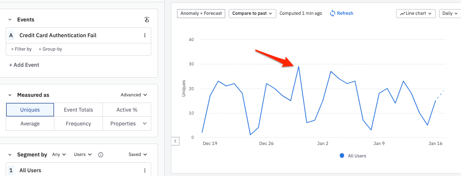The height and width of the screenshot is (176, 461).
Task: Open the three-dot menu for All Users segment
Action: (x=145, y=170)
